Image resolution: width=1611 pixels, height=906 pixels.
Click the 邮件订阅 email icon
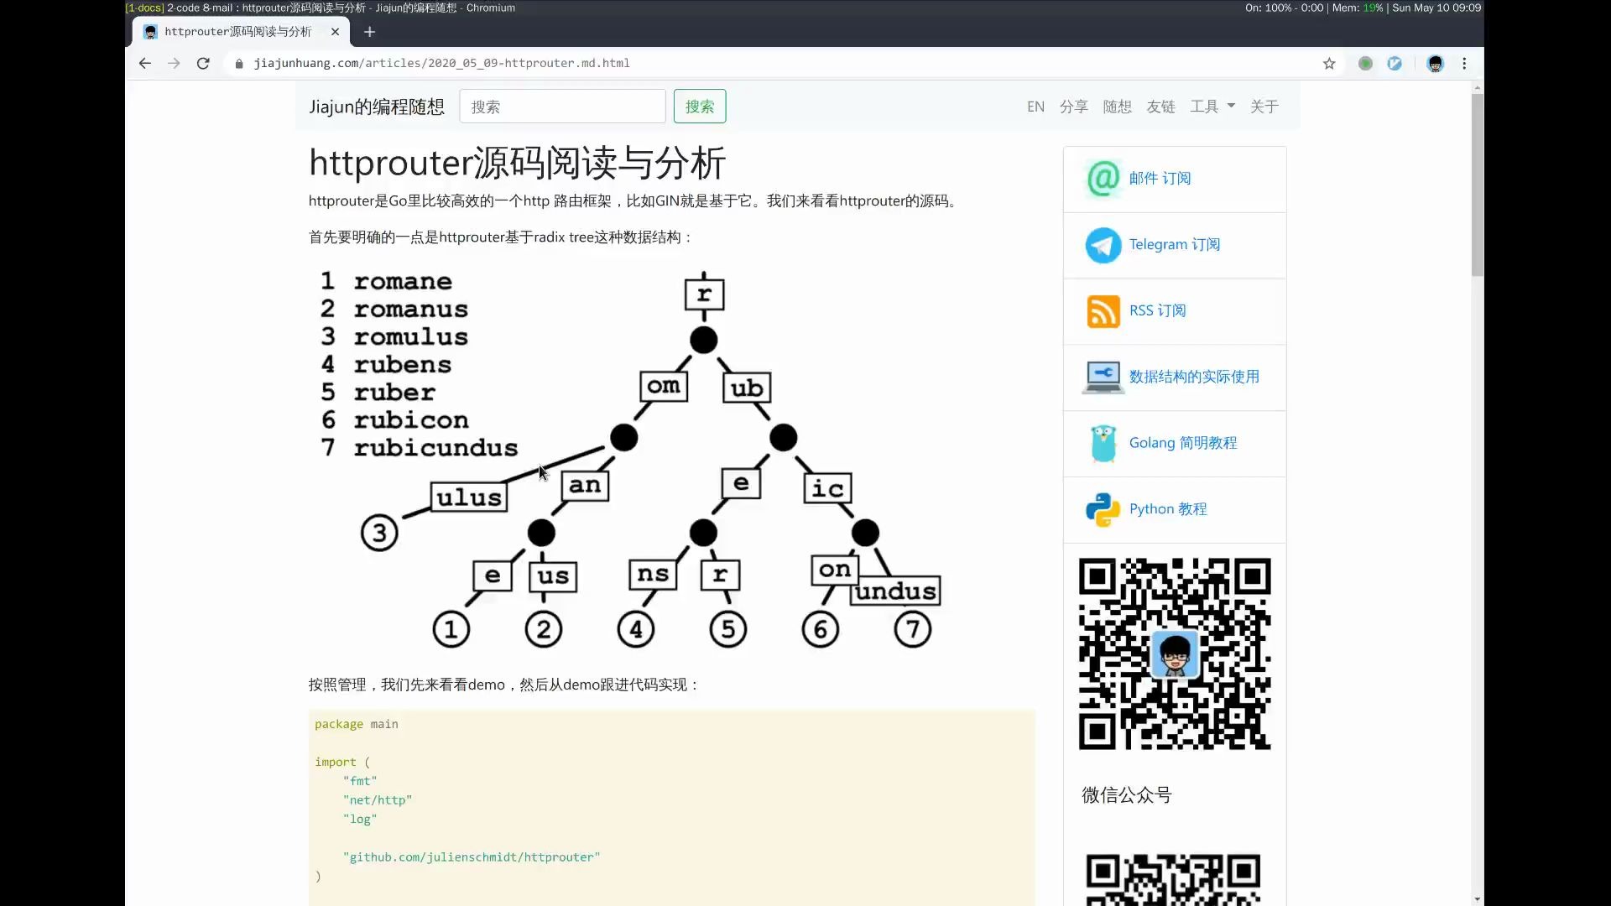pyautogui.click(x=1103, y=179)
